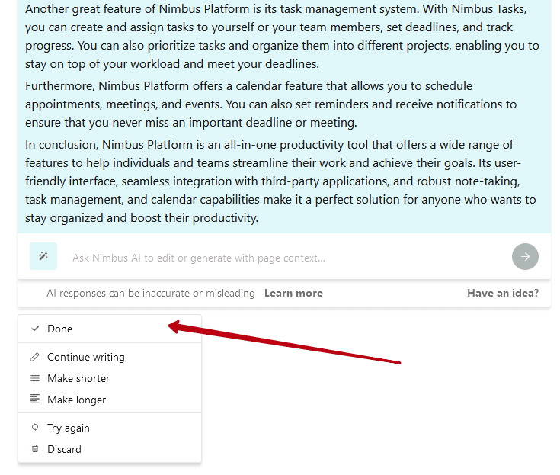Click the Make longer lines icon

tap(35, 399)
